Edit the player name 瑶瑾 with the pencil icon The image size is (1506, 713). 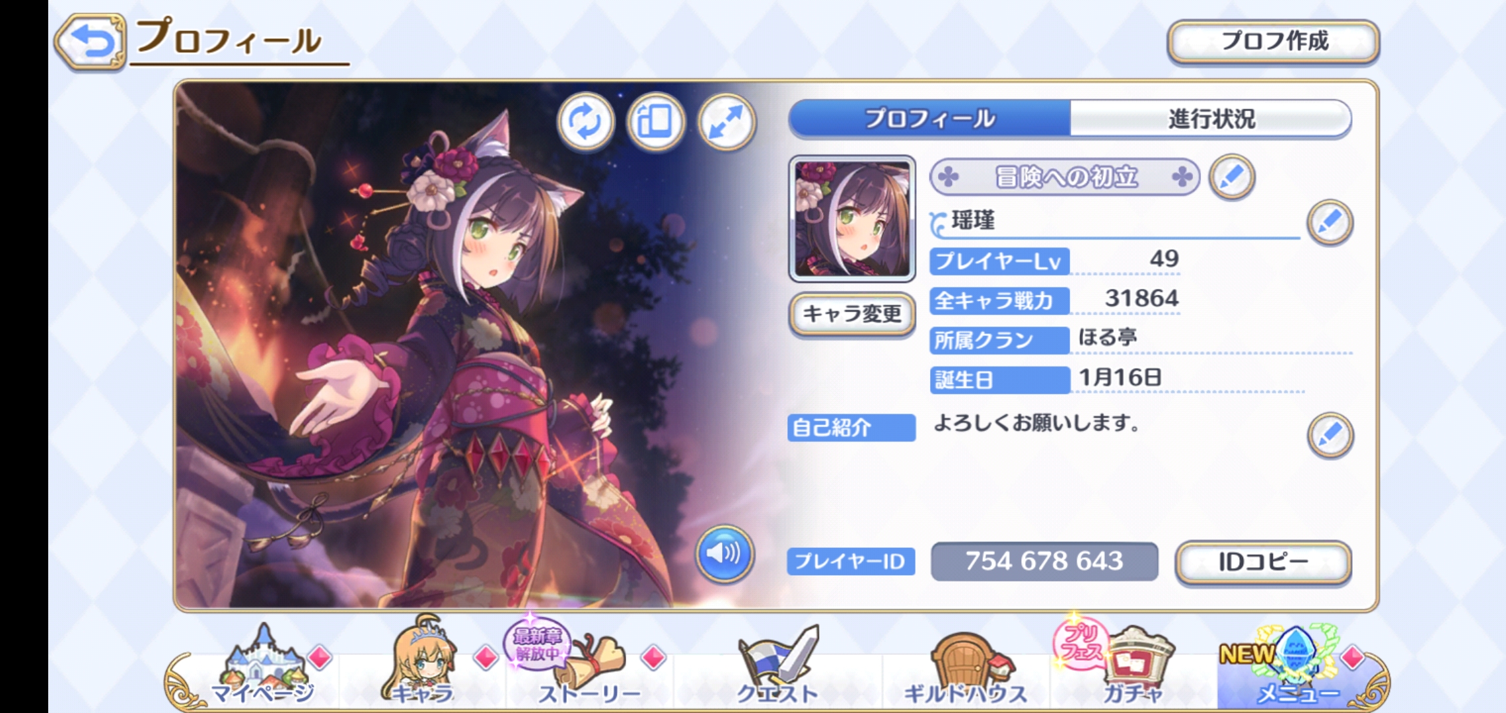pyautogui.click(x=1330, y=222)
